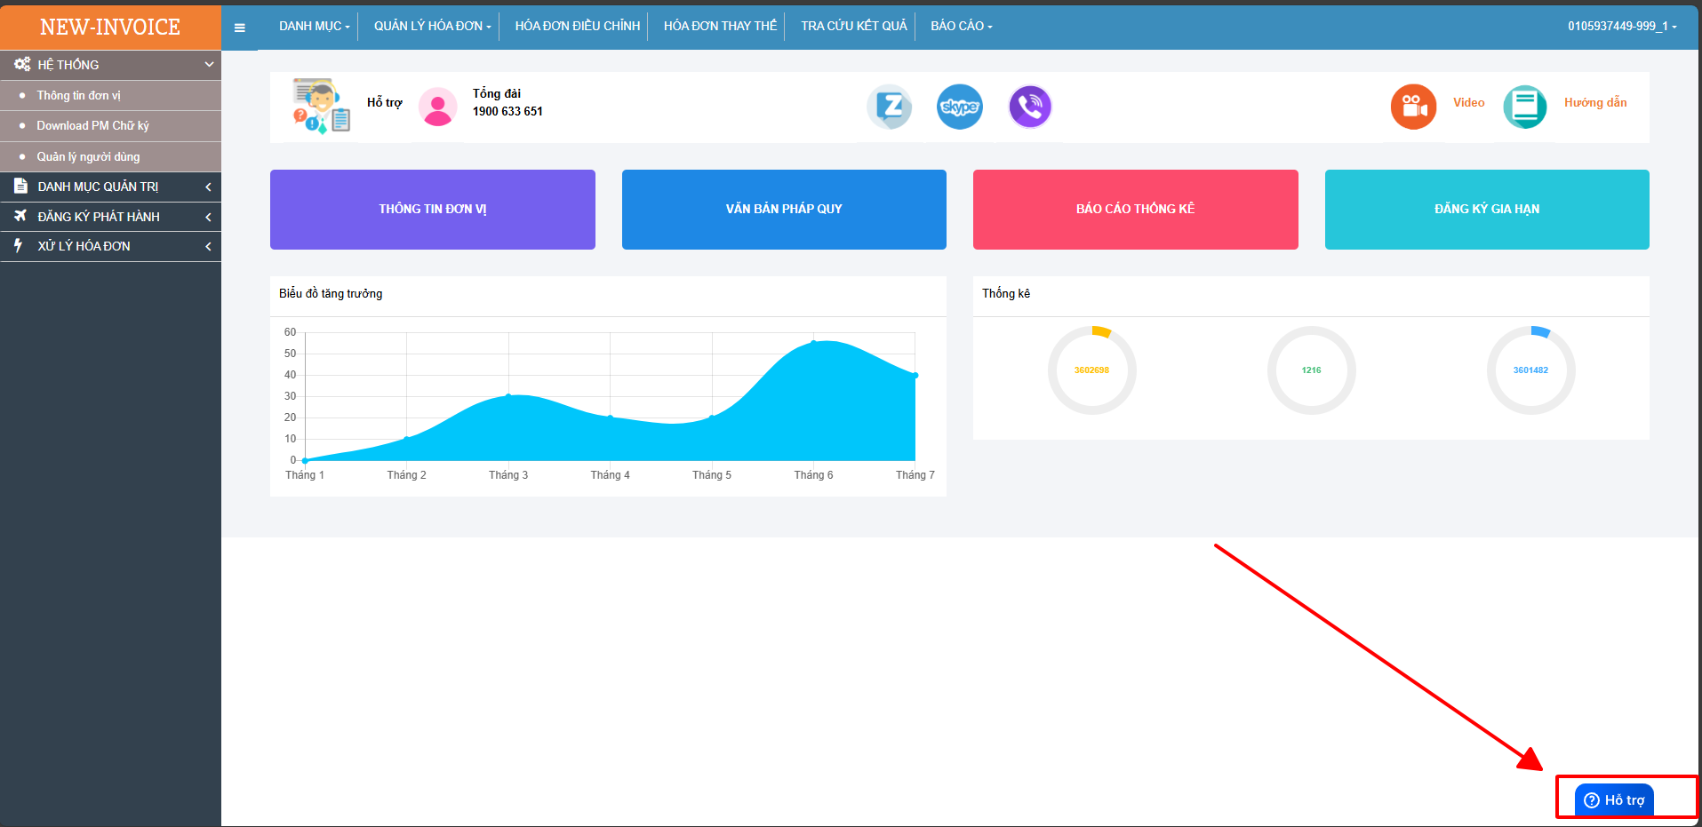The width and height of the screenshot is (1702, 827).
Task: Click the NEW-INVOICE logo
Action: pos(110,27)
